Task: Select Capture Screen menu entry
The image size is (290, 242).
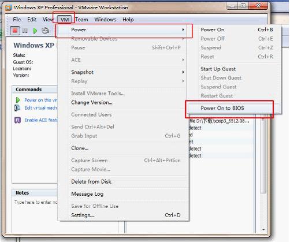Action: [x=122, y=161]
